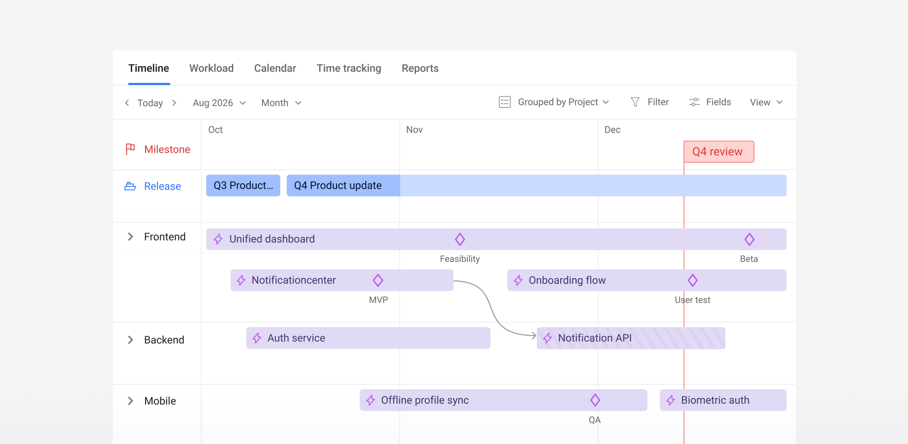The height and width of the screenshot is (444, 908).
Task: Click the Today button
Action: [151, 103]
